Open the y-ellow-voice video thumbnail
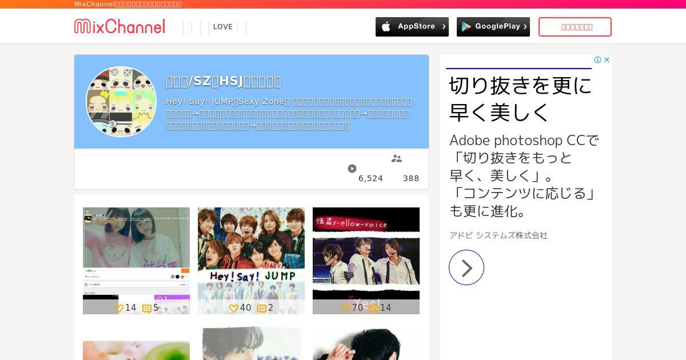686x360 pixels. pyautogui.click(x=366, y=261)
